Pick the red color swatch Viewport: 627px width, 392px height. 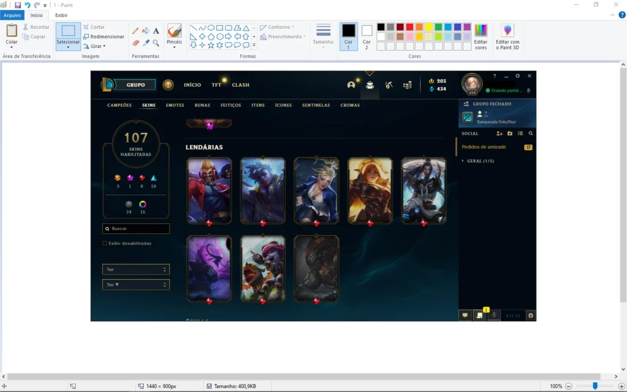(409, 27)
